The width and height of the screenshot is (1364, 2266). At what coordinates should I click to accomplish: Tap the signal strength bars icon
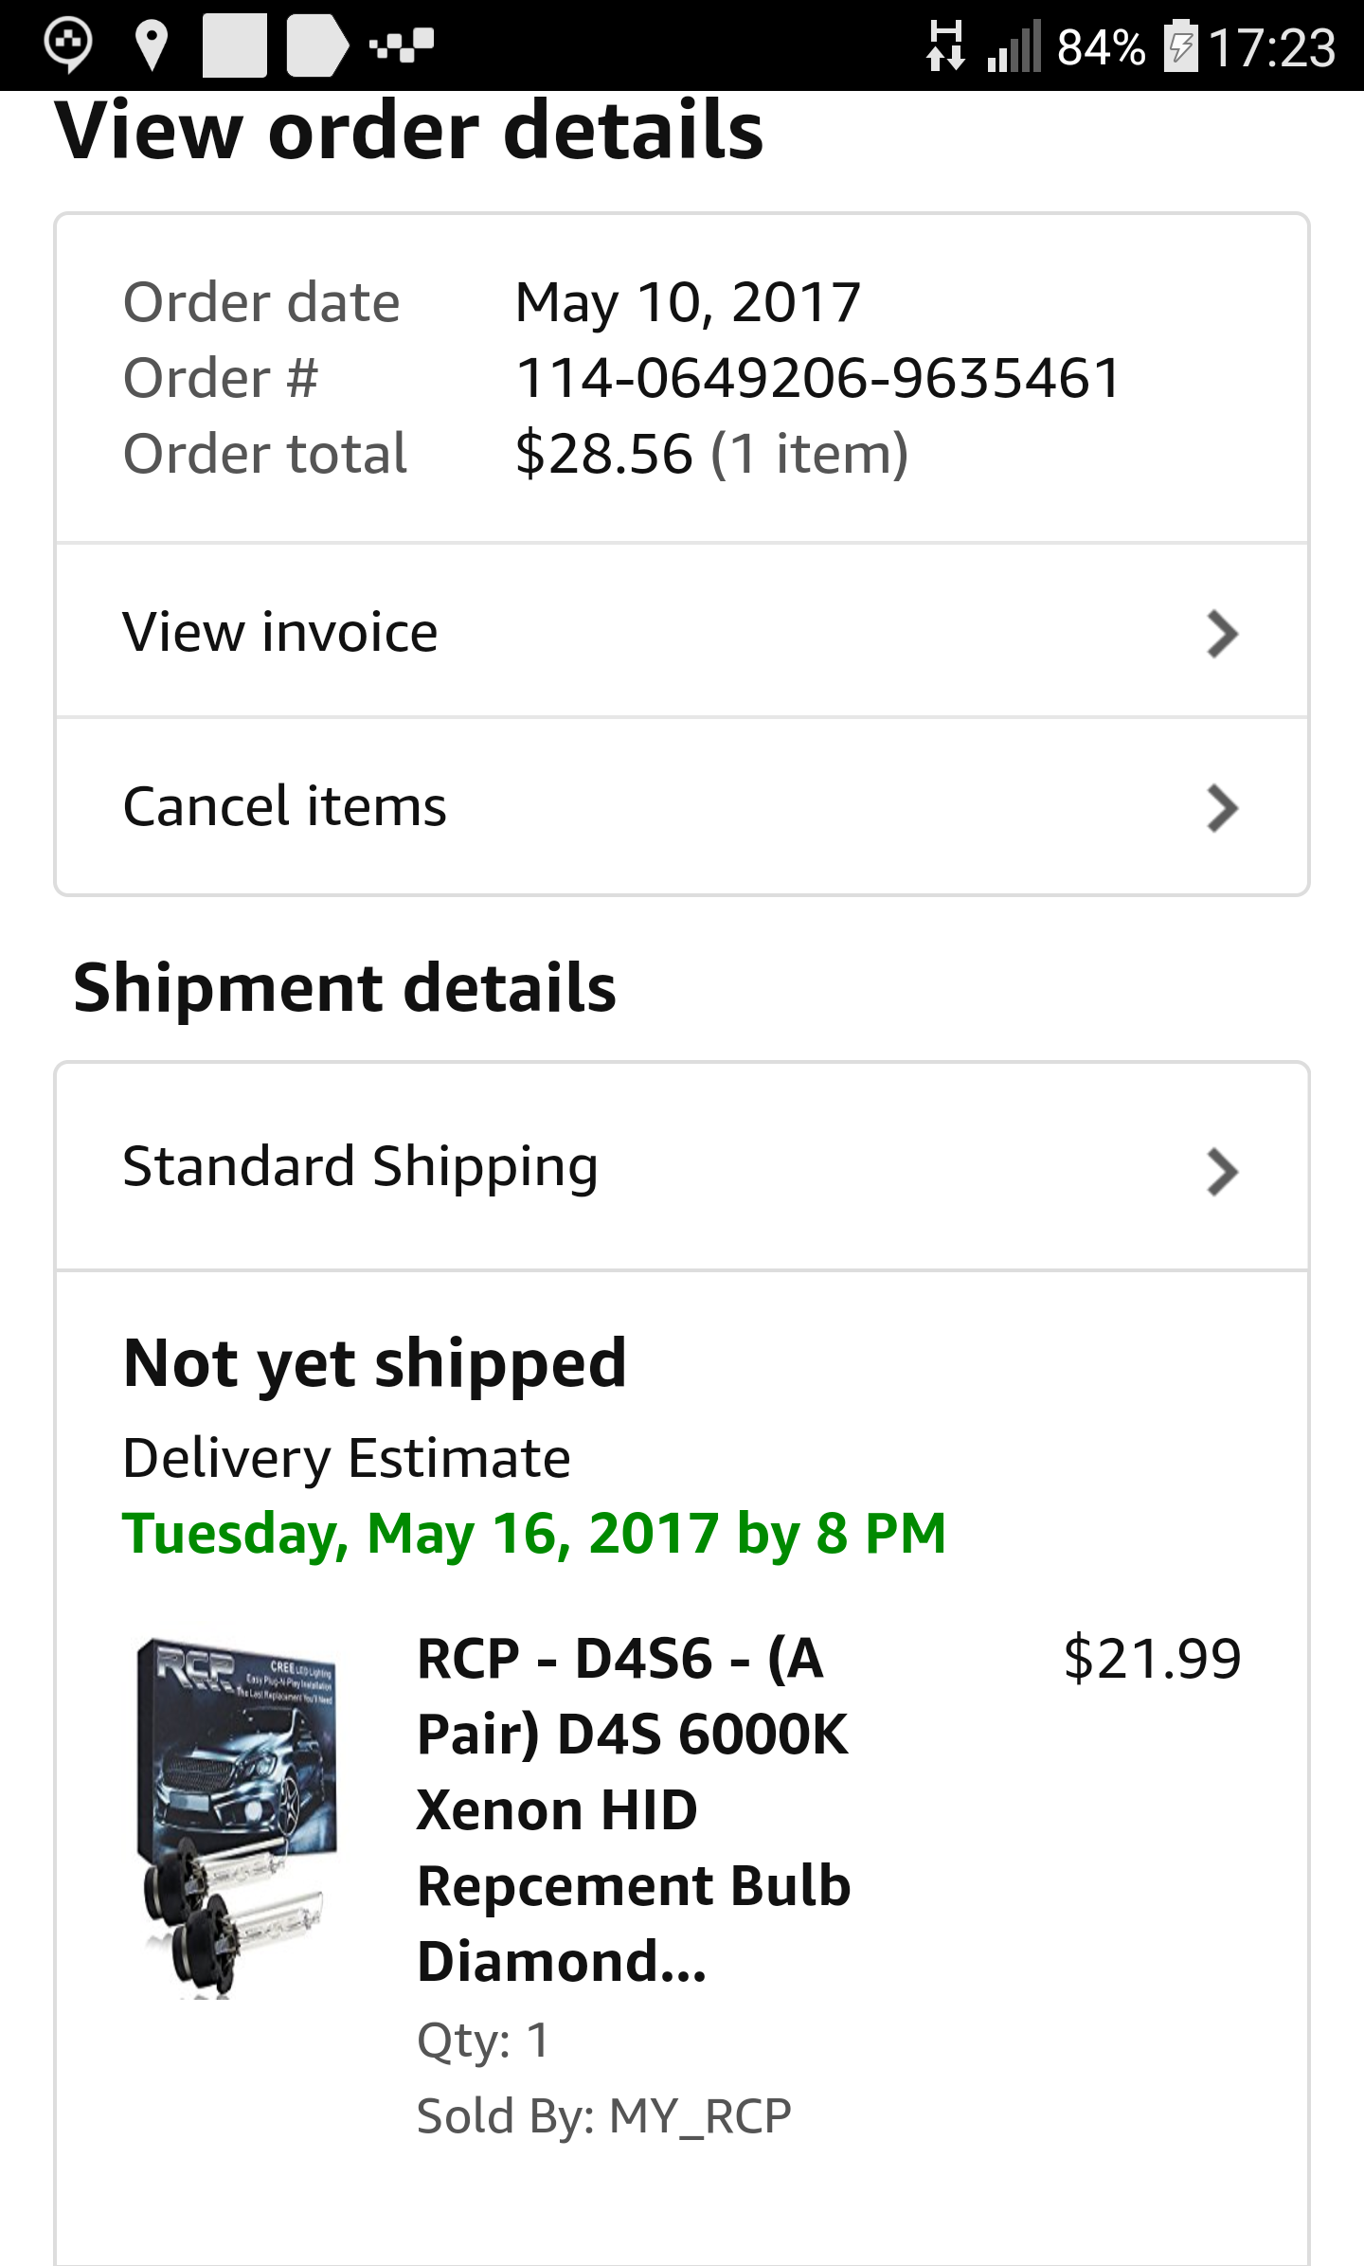pos(1014,45)
